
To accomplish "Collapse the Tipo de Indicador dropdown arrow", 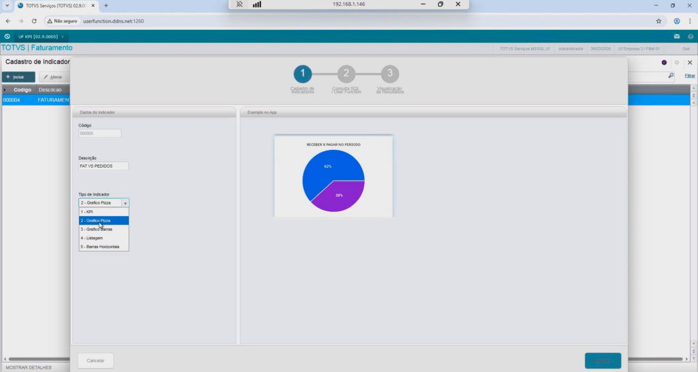I will click(x=125, y=203).
